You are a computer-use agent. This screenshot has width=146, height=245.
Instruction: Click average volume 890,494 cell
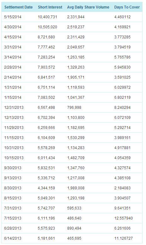click(74, 228)
